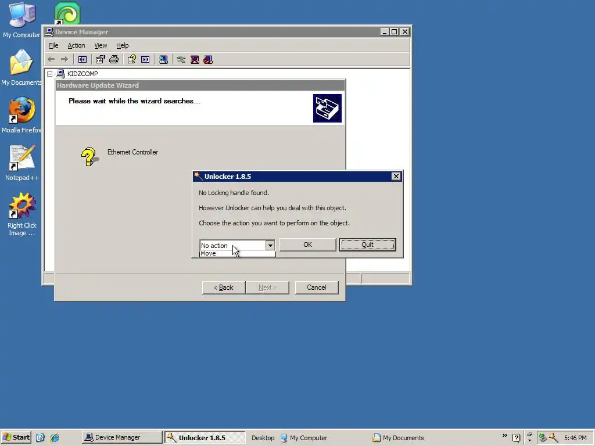Click Unlocker wand icon in system tray
This screenshot has height=446, width=595.
click(554, 438)
